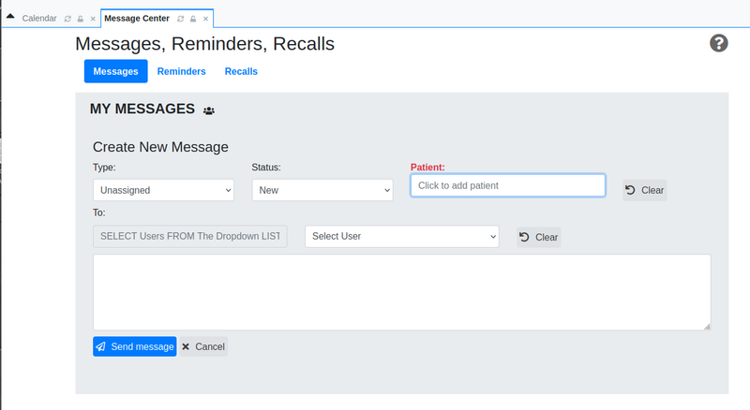Click the refresh icon on Calendar tab
The width and height of the screenshot is (750, 410).
[67, 19]
